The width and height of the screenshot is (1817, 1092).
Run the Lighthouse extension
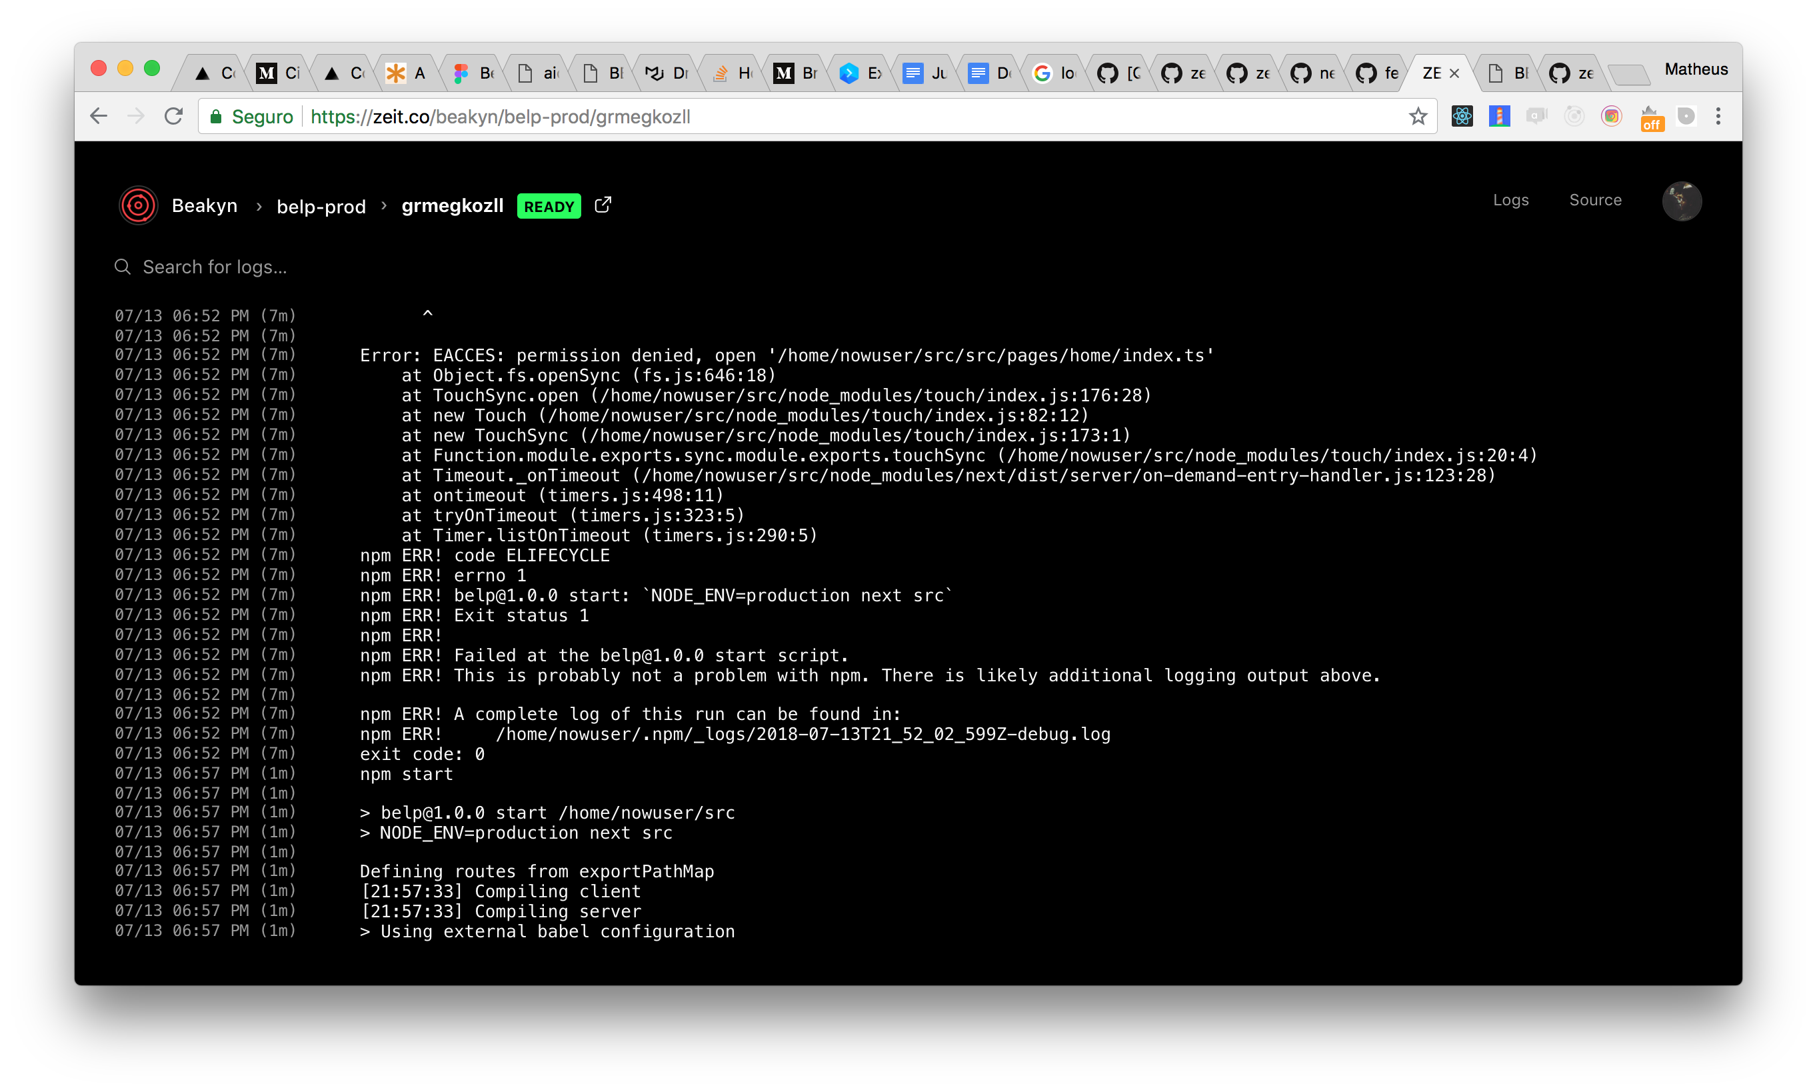[x=1499, y=115]
